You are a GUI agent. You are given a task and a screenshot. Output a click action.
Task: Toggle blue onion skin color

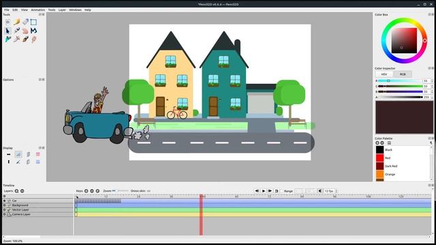coord(38,162)
